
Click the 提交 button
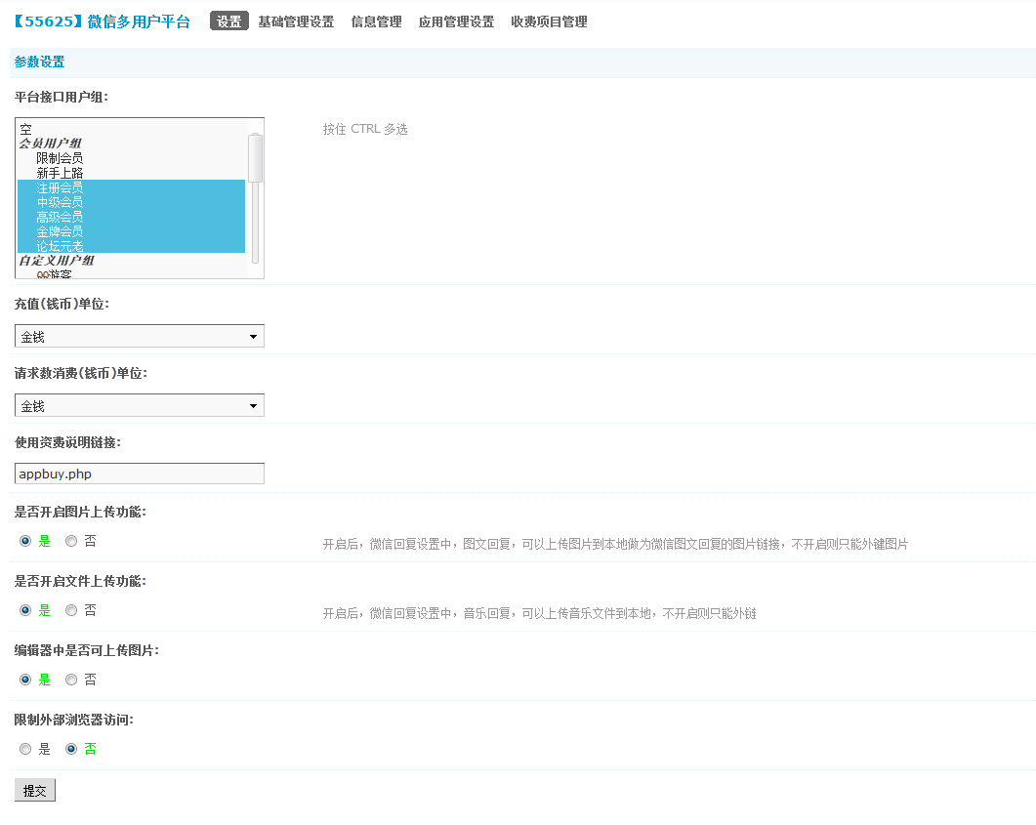tap(35, 791)
